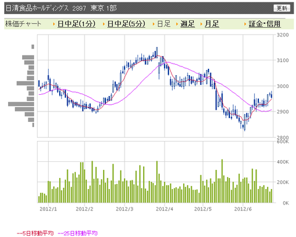Click the 0K volume axis label
The width and height of the screenshot is (296, 237).
286,203
